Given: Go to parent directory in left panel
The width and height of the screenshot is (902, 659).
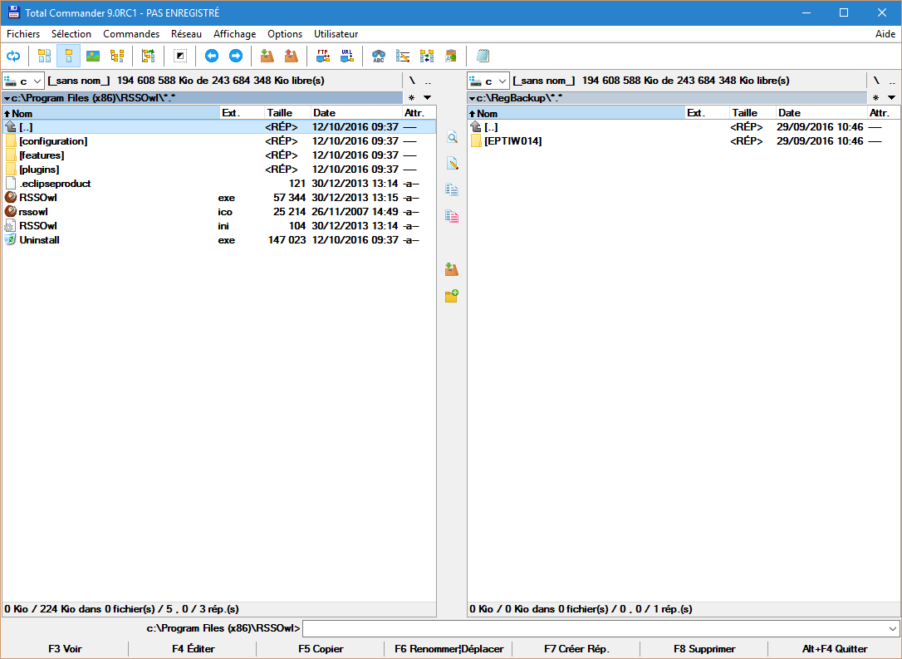Looking at the screenshot, I should 428,81.
